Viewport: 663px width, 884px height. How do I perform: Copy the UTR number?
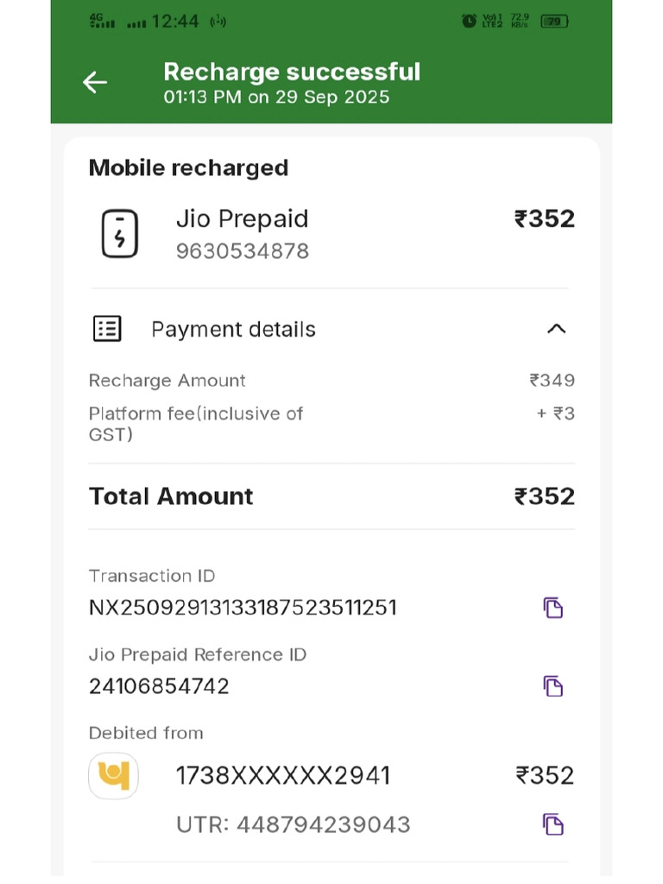[x=553, y=824]
